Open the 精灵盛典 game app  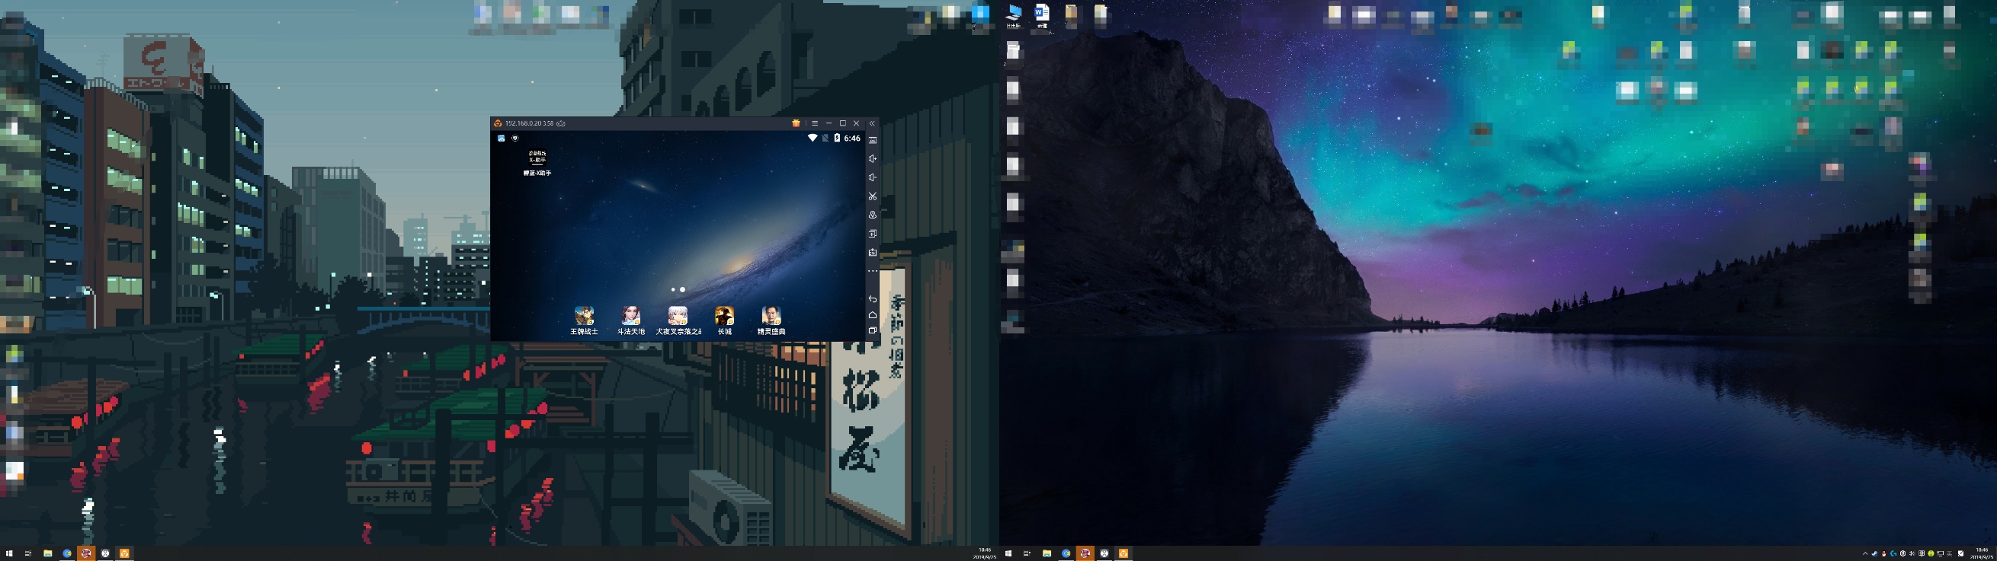(771, 316)
